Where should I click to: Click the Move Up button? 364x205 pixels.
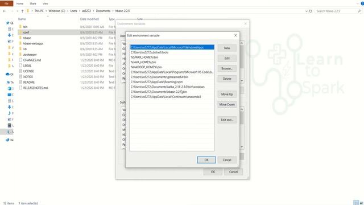tap(227, 94)
